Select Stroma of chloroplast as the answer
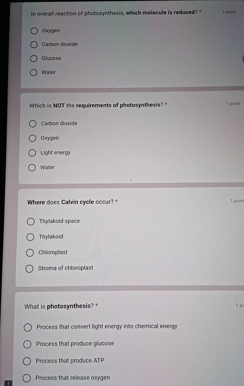 point(30,268)
